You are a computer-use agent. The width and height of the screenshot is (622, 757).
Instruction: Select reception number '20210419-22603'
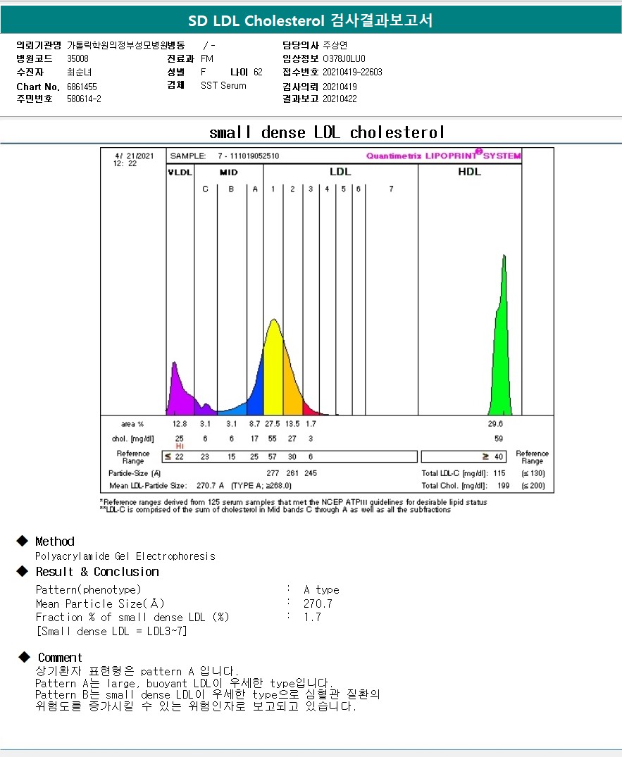(352, 73)
